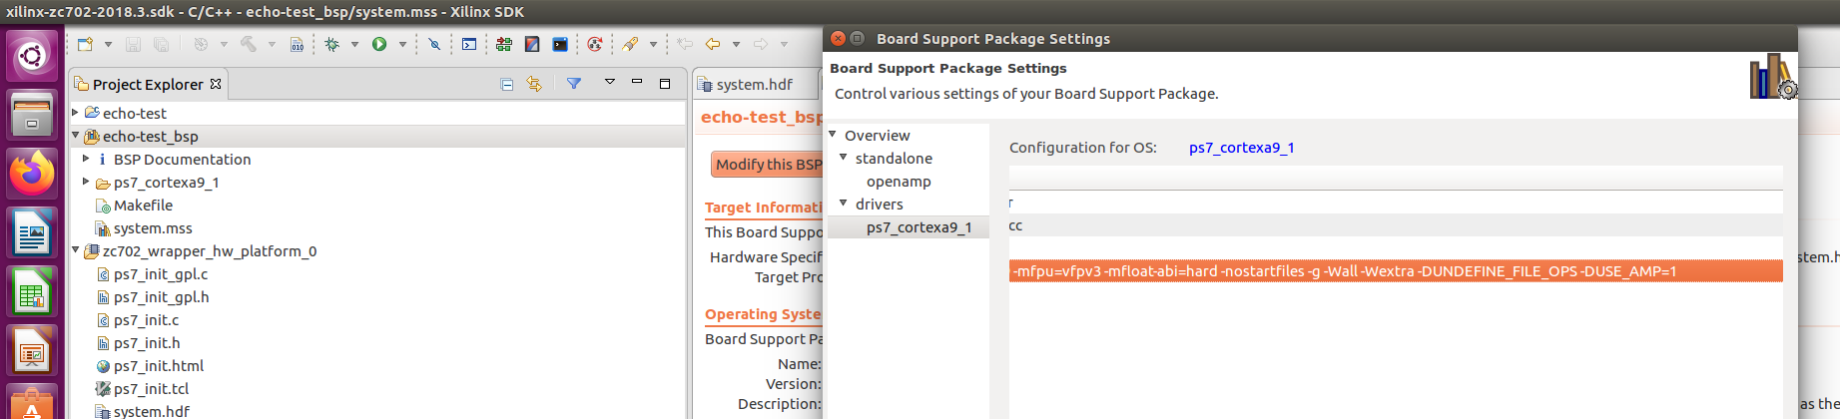Image resolution: width=1840 pixels, height=419 pixels.
Task: Collapse zc702_wrapper_hw_platform_0 project
Action: click(x=76, y=250)
